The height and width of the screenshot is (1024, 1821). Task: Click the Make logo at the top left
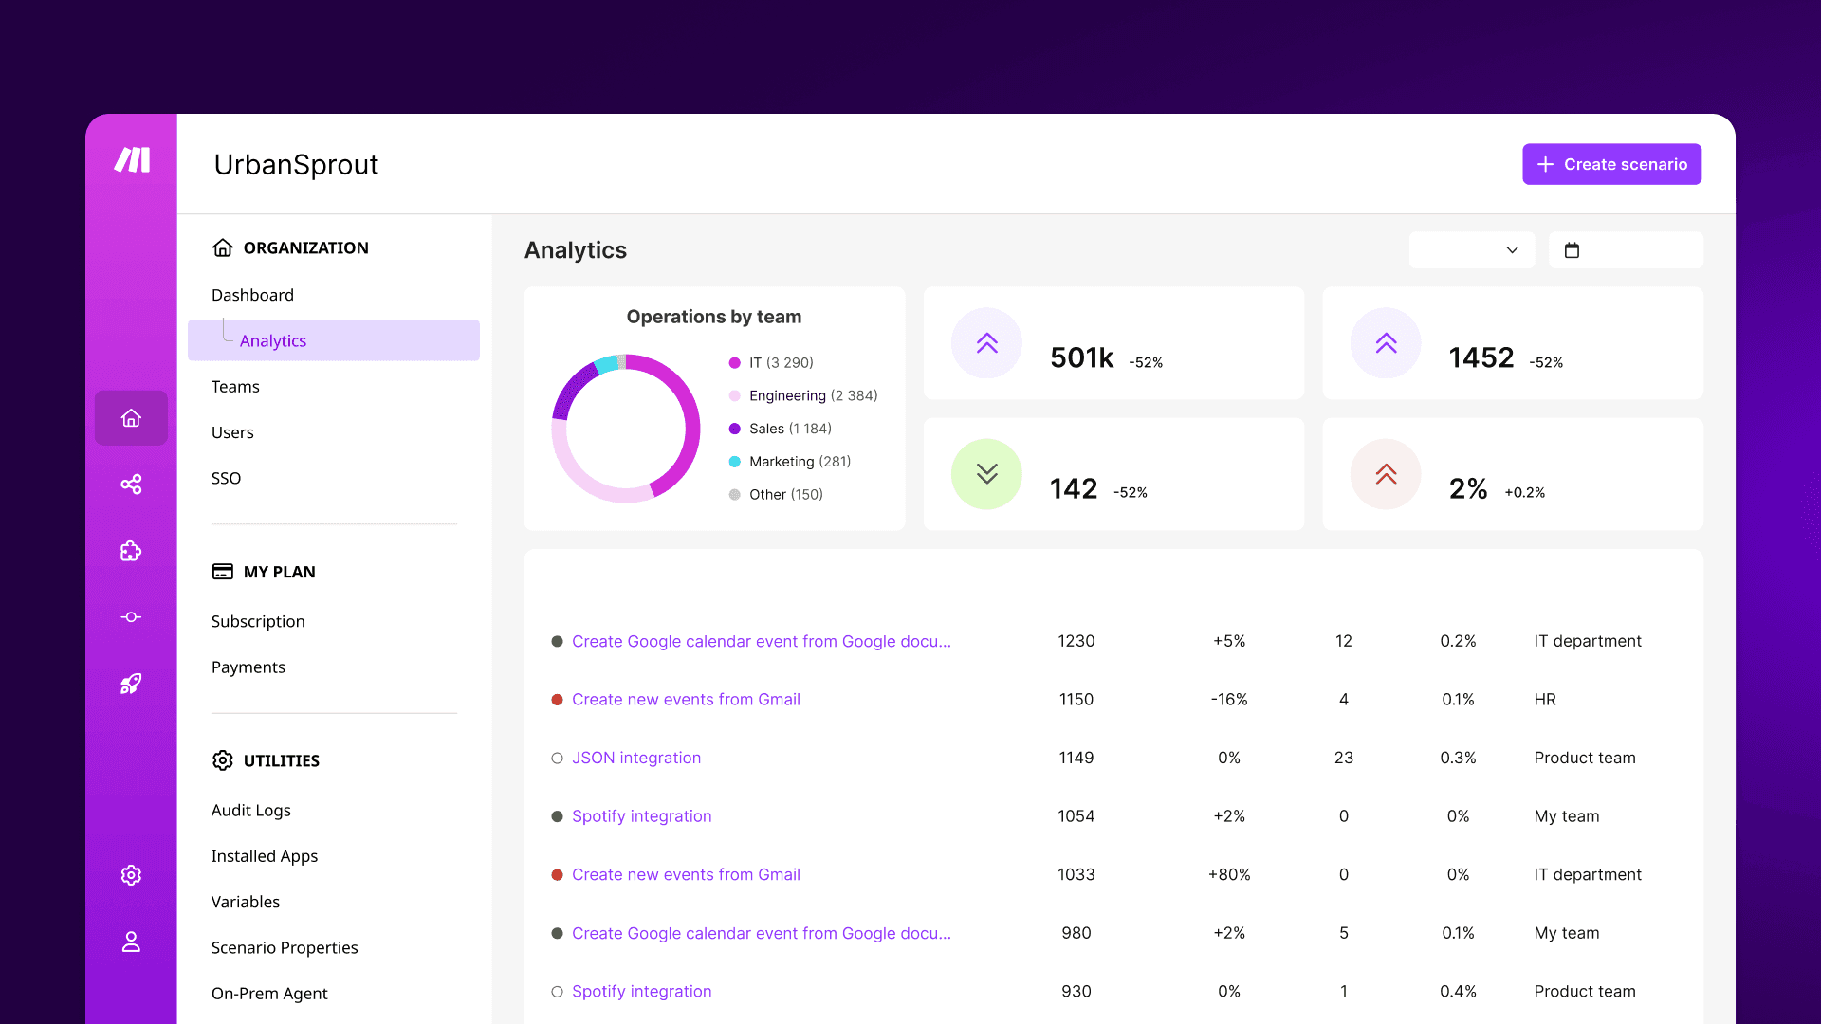pos(131,161)
